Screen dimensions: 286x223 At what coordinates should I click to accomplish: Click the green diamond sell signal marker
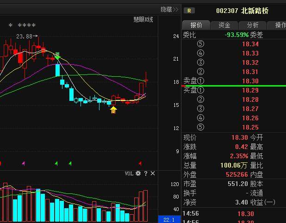[57, 56]
